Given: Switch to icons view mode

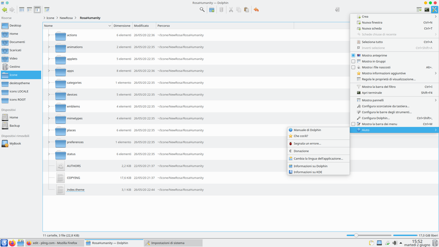Looking at the screenshot, I should [22, 10].
